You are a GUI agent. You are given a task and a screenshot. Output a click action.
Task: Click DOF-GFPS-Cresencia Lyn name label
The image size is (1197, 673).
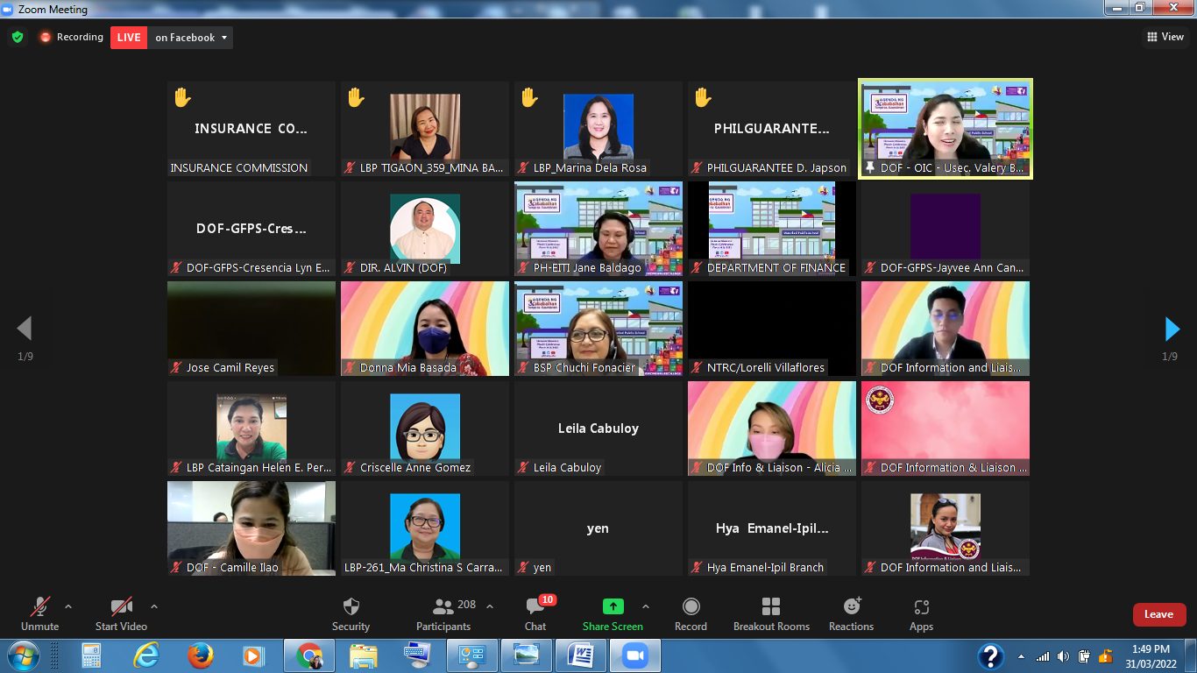pyautogui.click(x=259, y=268)
